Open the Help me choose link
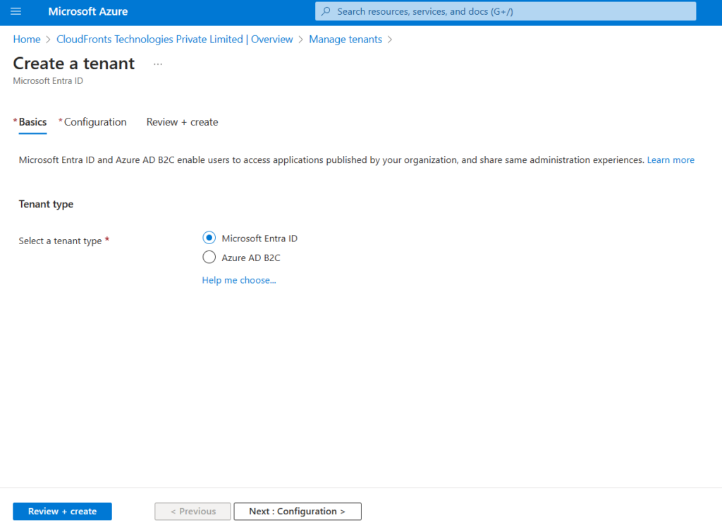The image size is (722, 532). 239,280
